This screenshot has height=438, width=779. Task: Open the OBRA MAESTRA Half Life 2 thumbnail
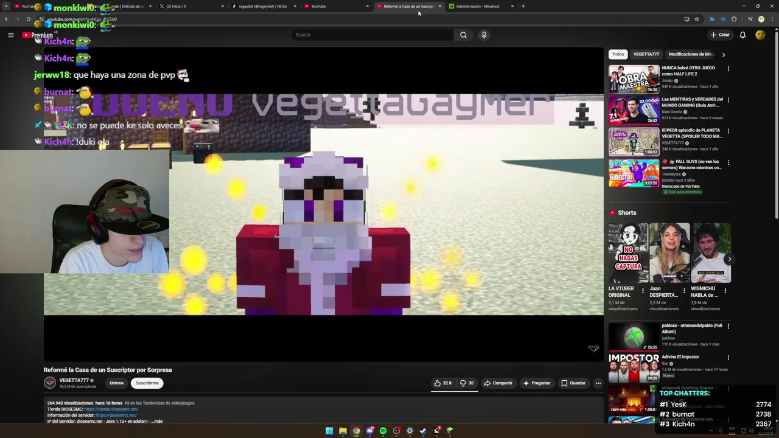tap(634, 78)
